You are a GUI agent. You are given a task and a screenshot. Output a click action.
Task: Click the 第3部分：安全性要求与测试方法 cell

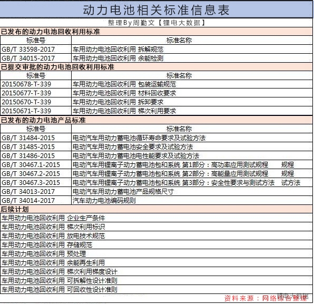point(192,182)
